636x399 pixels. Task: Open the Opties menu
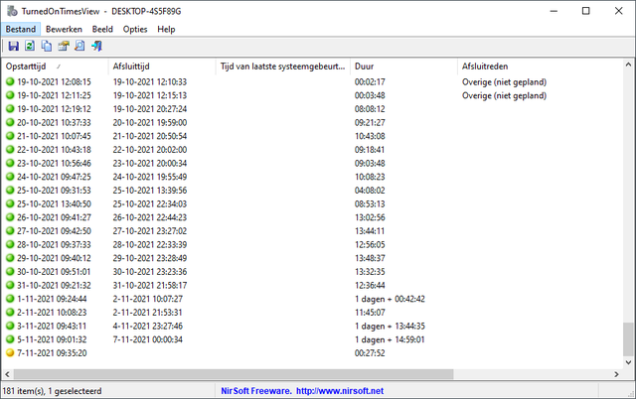click(x=135, y=29)
